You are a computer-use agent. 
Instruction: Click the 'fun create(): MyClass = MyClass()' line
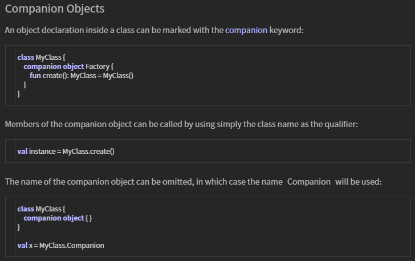point(82,76)
